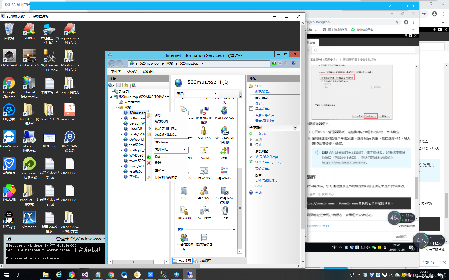
Task: Select the 空网站 tree item
Action: [x=134, y=177]
